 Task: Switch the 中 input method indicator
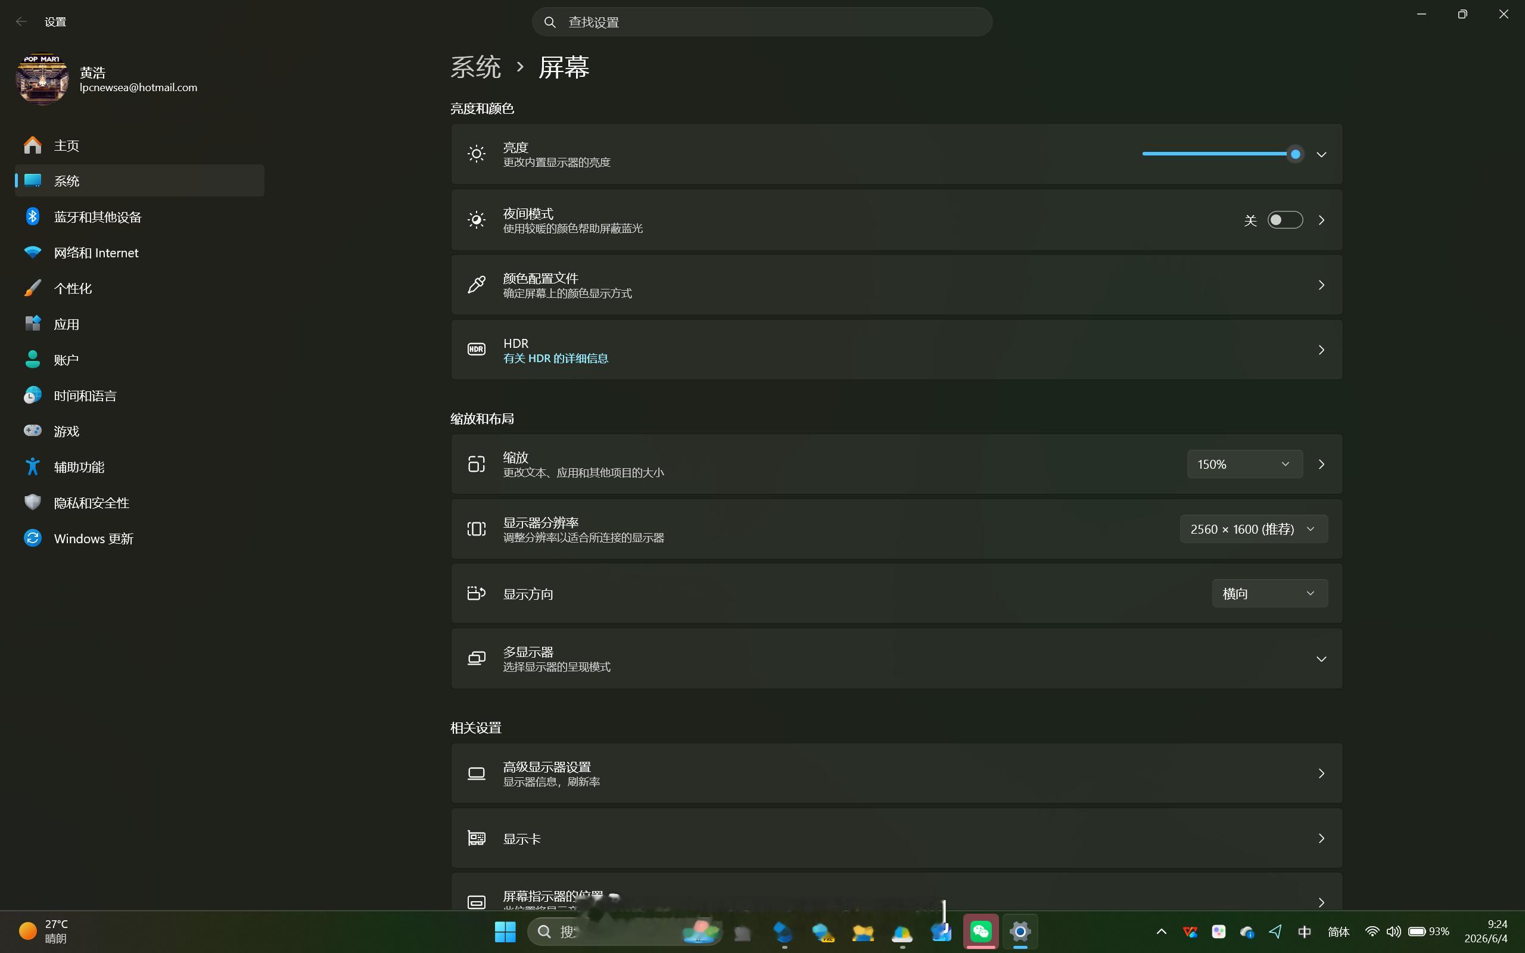[1305, 932]
